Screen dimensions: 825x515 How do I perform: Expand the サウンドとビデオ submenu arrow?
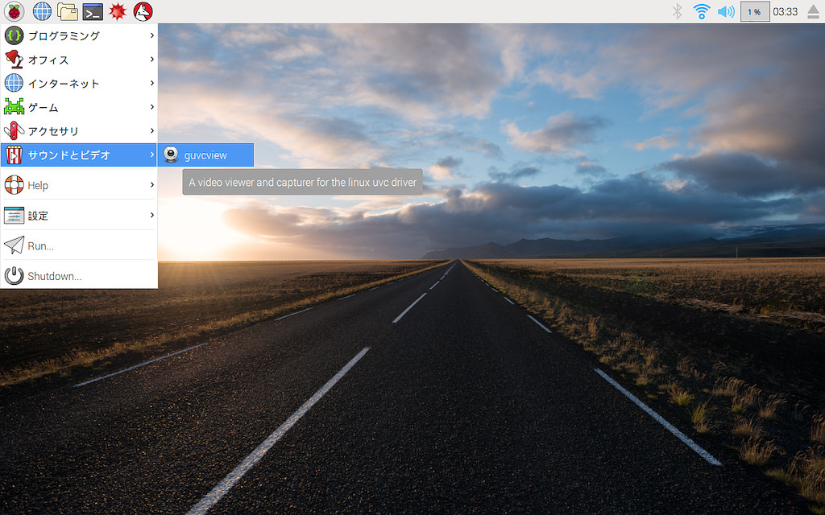coord(152,154)
